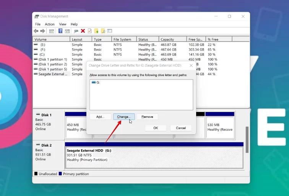Click the black Unallocated legend swatch
This screenshot has width=289, height=196.
(36, 174)
